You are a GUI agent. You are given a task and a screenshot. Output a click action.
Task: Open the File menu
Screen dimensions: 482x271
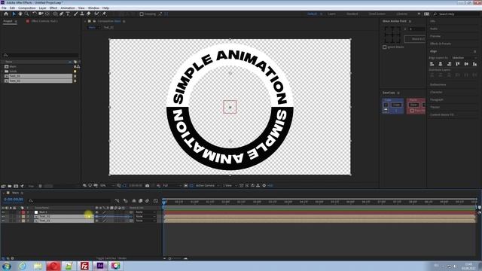click(4, 8)
